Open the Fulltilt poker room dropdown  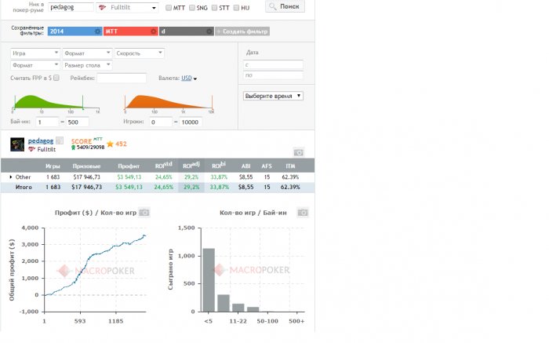tap(127, 7)
